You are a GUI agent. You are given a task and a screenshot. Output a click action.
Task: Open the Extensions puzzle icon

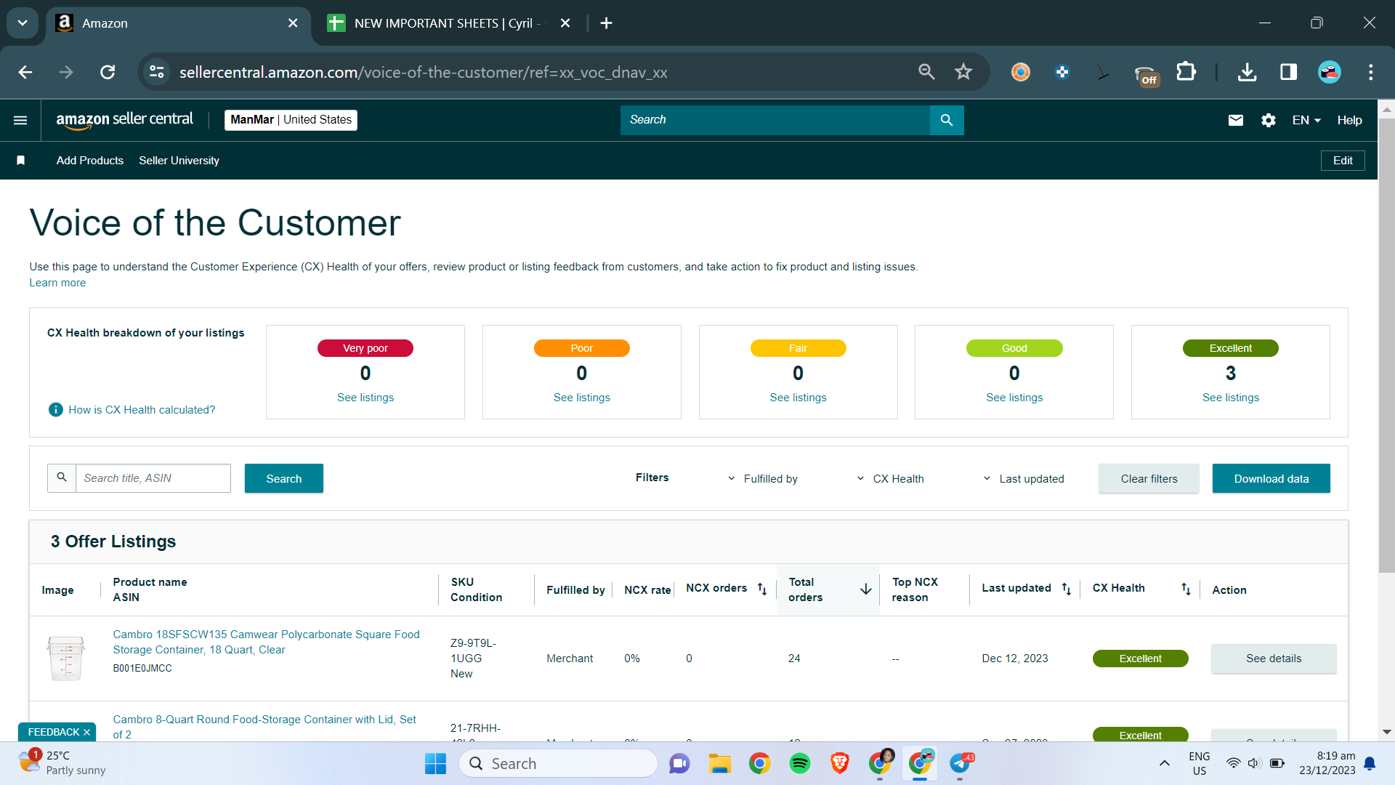click(1186, 72)
